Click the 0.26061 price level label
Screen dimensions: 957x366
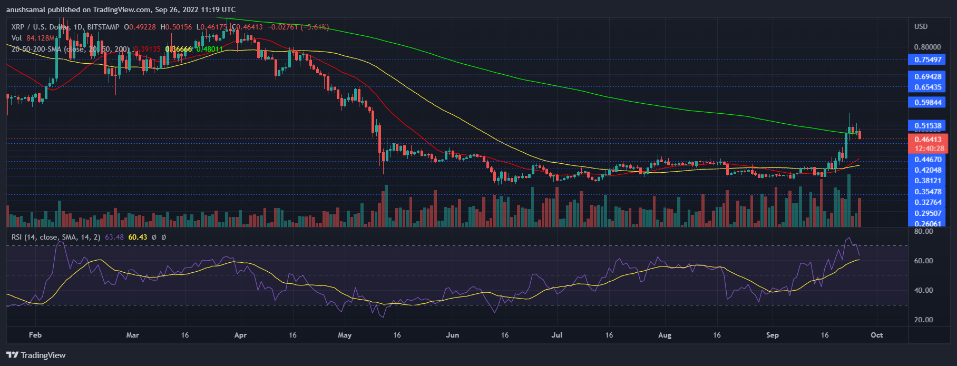927,223
